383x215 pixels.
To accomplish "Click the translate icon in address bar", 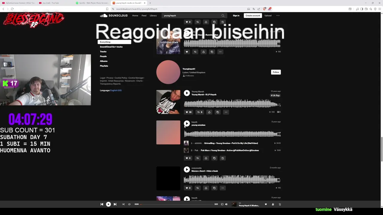I will tap(253, 9).
